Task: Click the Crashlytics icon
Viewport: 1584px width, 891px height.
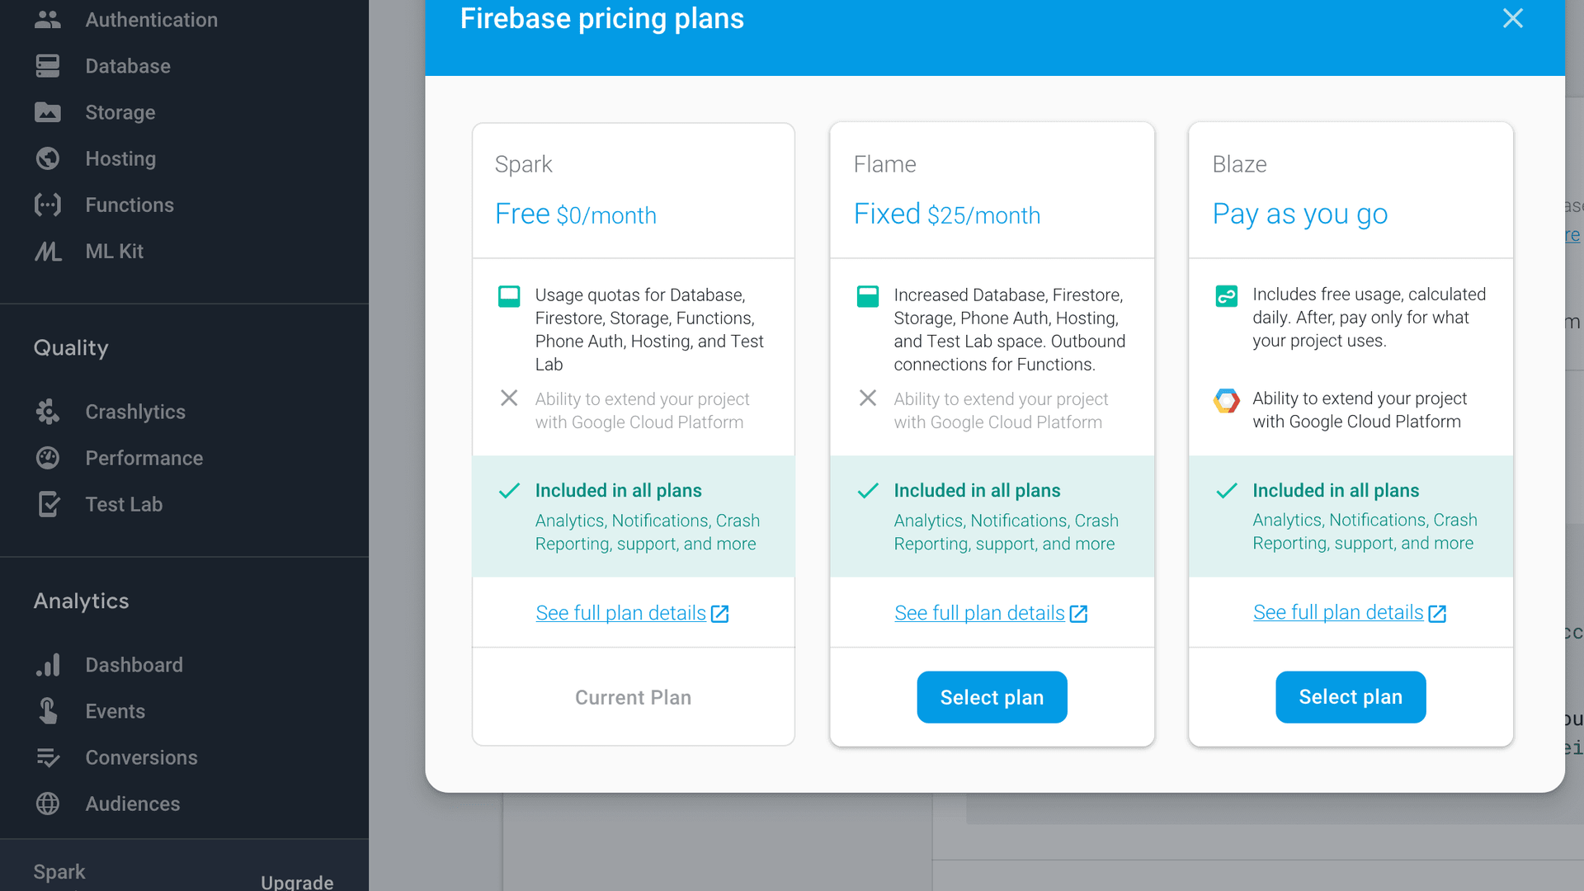Action: click(x=48, y=412)
